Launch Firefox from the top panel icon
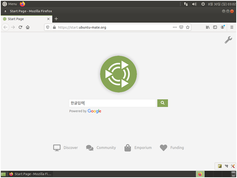 pos(22,4)
